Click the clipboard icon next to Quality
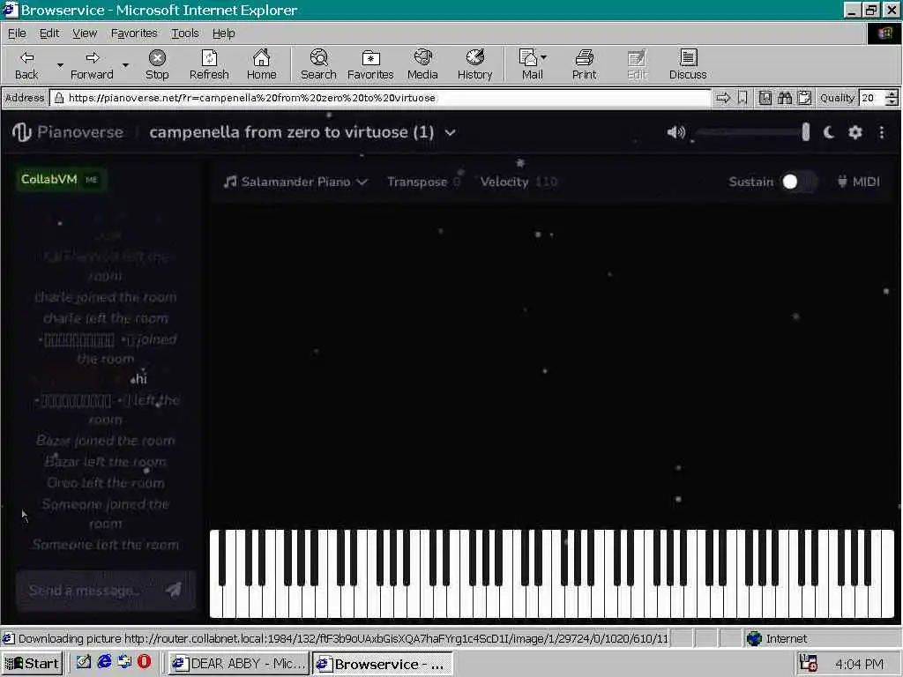Viewport: 903px width, 677px height. (x=804, y=98)
